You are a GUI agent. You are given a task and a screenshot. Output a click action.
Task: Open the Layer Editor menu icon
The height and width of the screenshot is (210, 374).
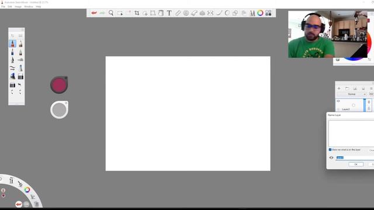[371, 89]
